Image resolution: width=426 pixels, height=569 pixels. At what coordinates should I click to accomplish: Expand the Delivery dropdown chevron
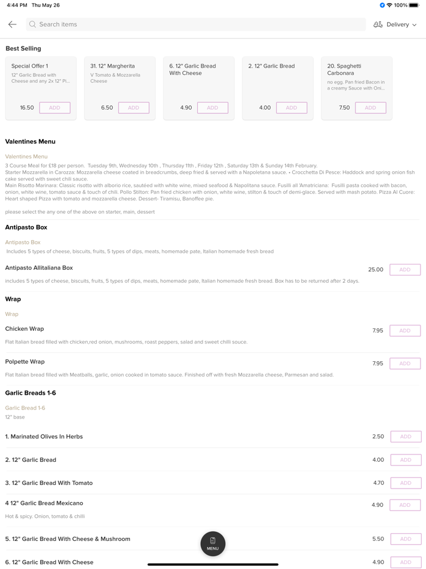(414, 25)
